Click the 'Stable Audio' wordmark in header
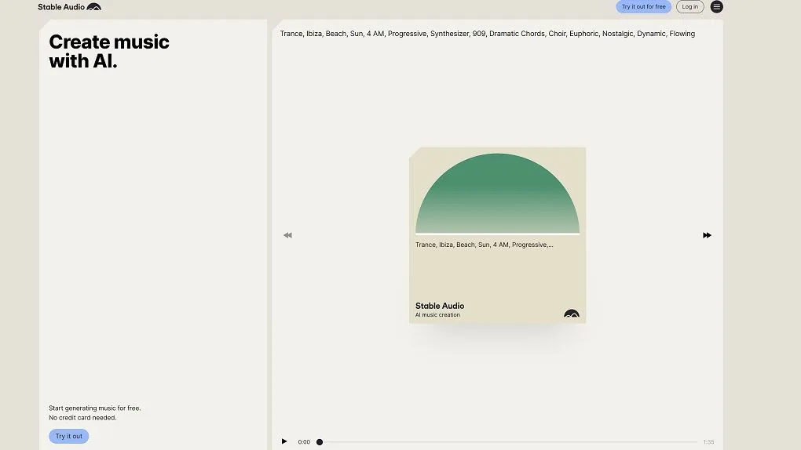 [x=61, y=7]
